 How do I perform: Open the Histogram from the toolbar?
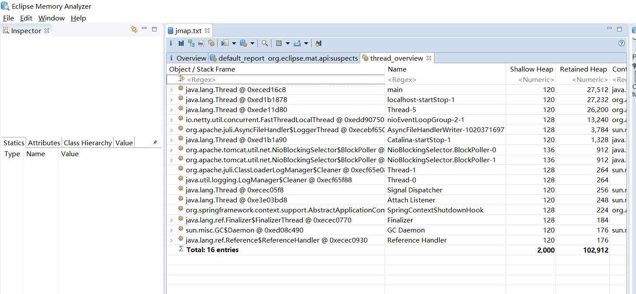click(181, 43)
